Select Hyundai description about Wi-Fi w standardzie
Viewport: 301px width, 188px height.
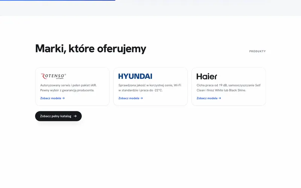pyautogui.click(x=150, y=88)
